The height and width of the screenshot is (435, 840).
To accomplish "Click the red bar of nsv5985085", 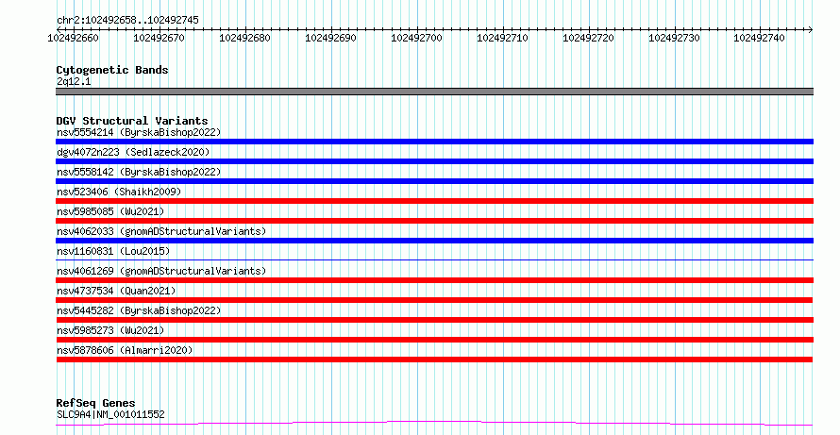I will click(x=434, y=221).
